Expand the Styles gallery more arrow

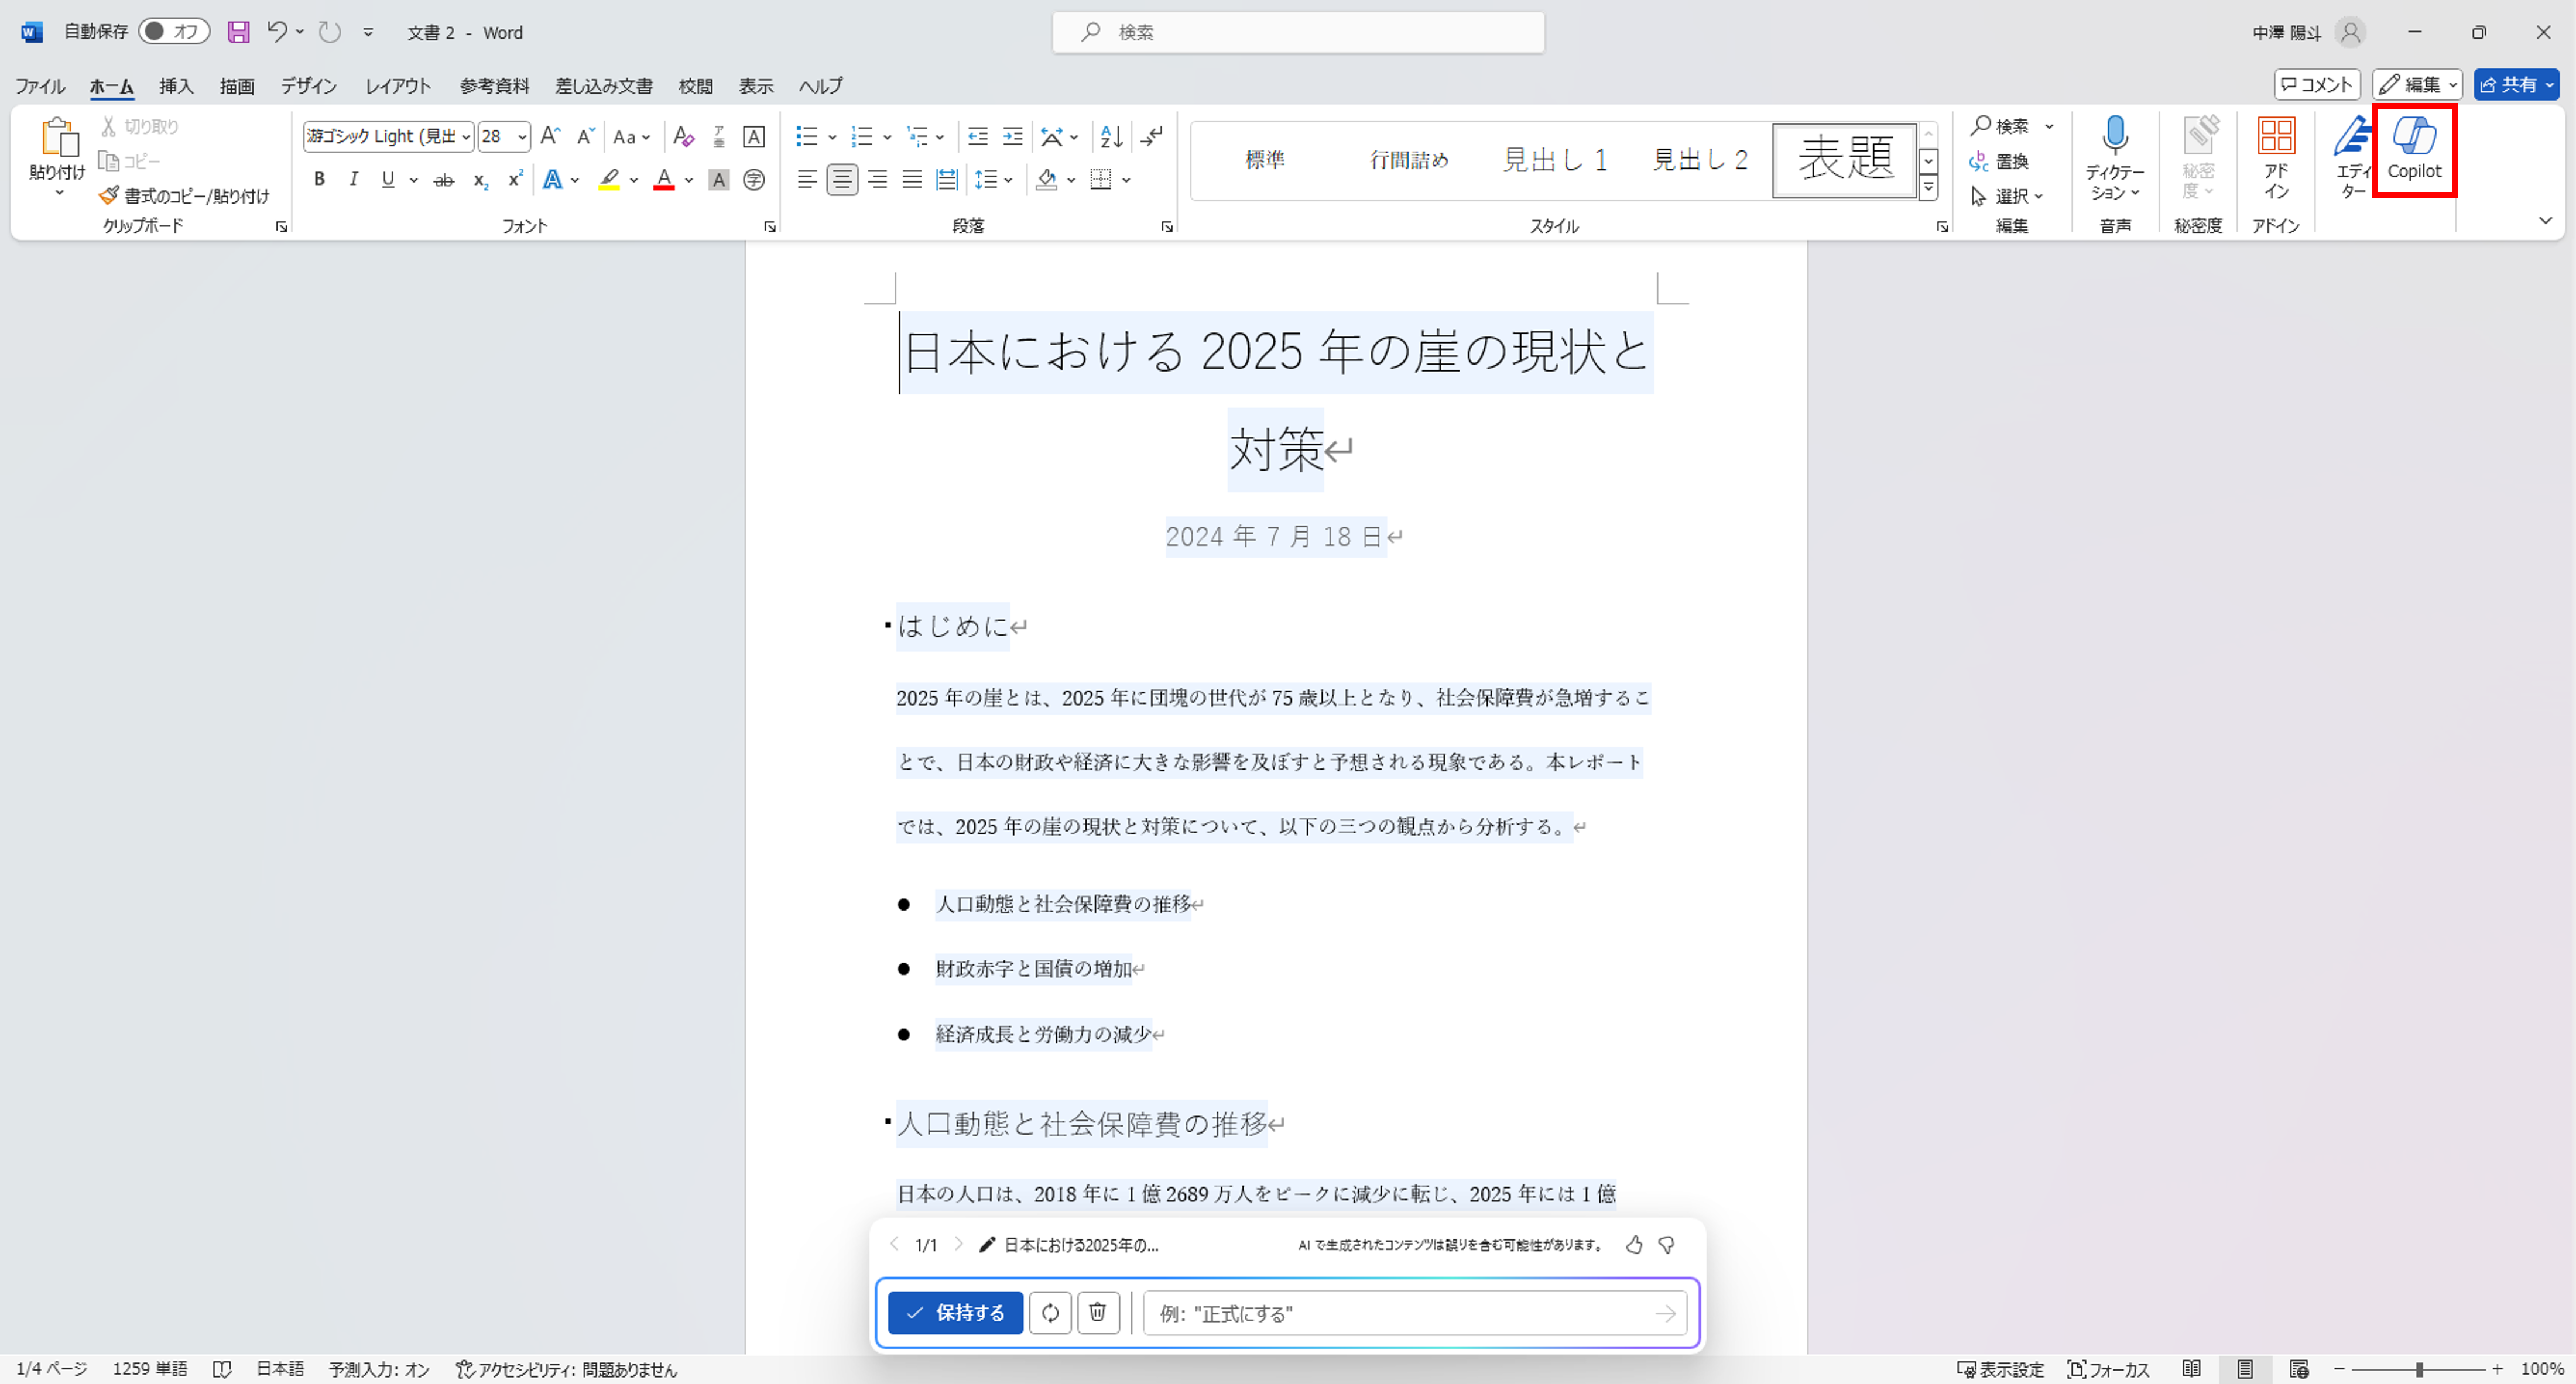coord(1928,188)
